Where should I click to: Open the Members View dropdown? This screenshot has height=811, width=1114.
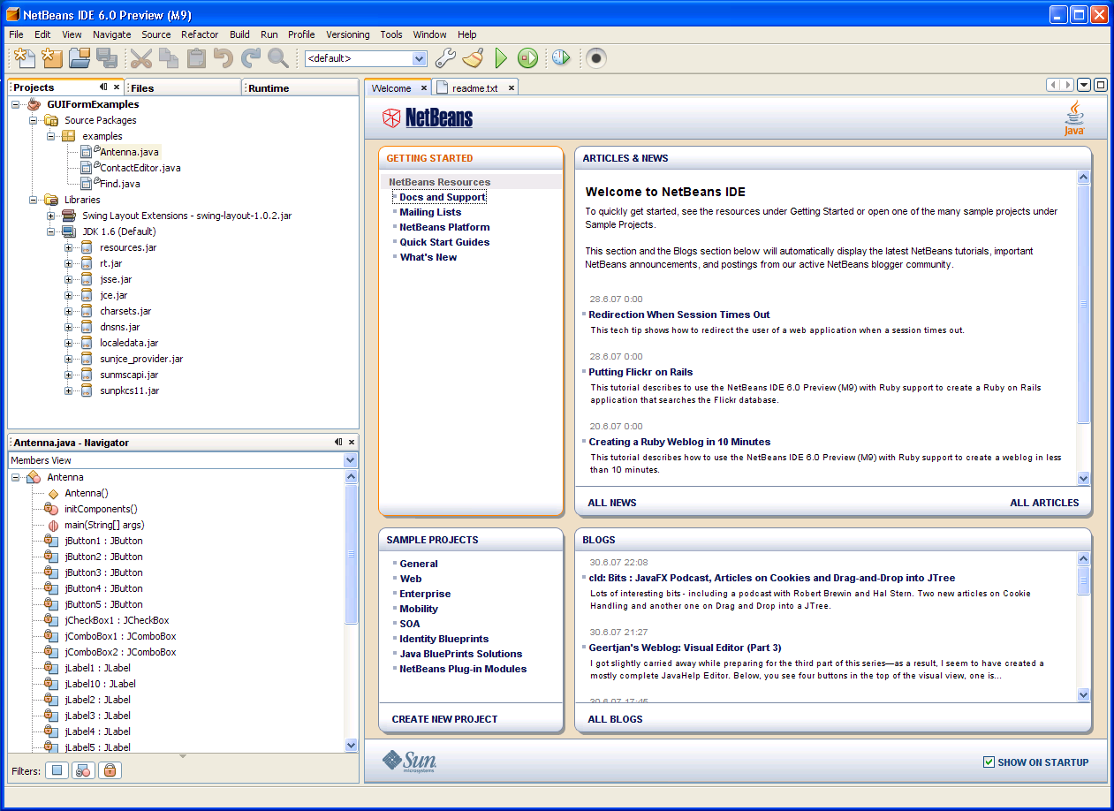[x=351, y=460]
